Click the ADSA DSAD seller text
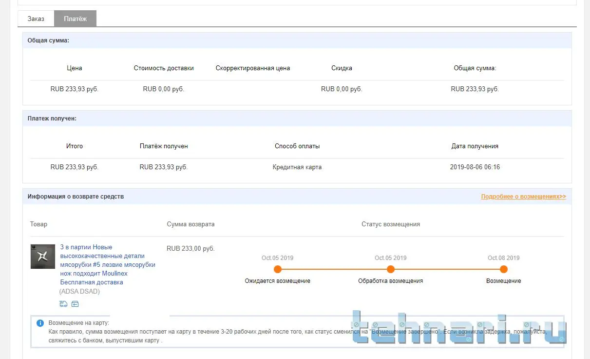 pyautogui.click(x=79, y=291)
